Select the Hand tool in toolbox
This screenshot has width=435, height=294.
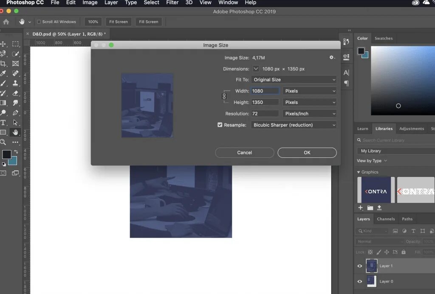point(15,132)
